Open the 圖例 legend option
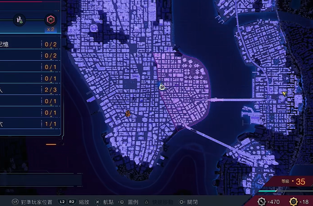Image resolution: width=313 pixels, height=206 pixels. coord(133,202)
